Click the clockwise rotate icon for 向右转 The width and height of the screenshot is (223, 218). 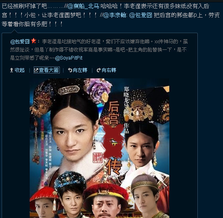click(99, 70)
